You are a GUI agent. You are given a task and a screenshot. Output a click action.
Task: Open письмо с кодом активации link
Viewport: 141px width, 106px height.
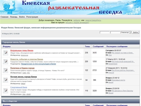tap(77, 23)
